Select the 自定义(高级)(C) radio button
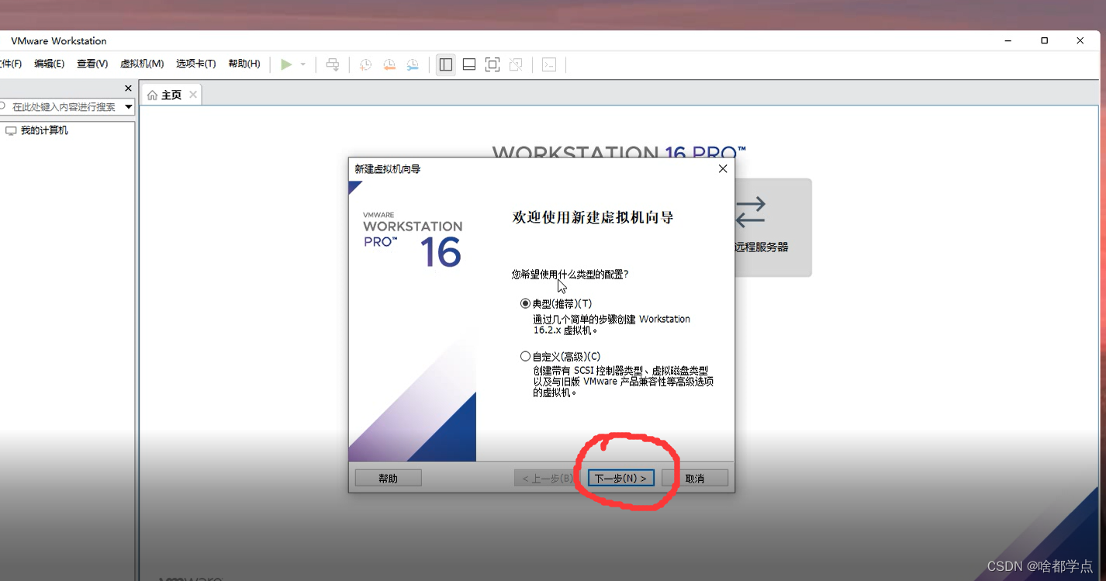 click(x=525, y=357)
